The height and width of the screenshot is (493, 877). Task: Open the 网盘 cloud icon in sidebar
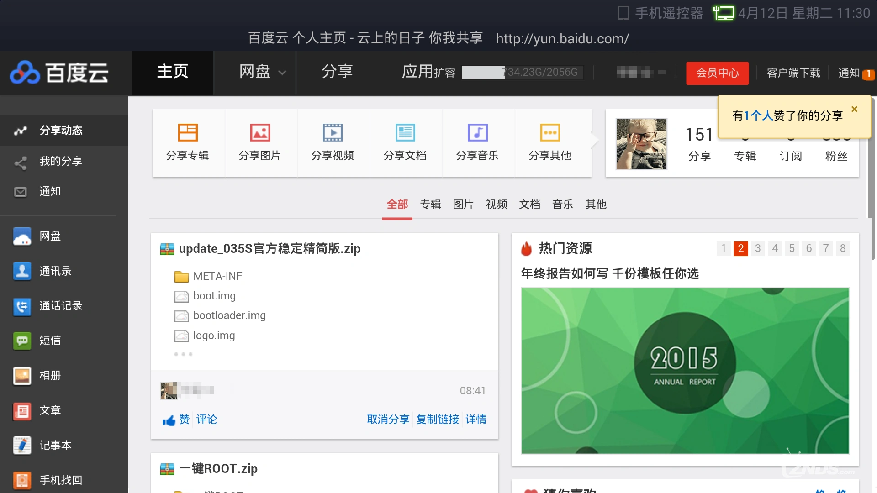pyautogui.click(x=22, y=236)
